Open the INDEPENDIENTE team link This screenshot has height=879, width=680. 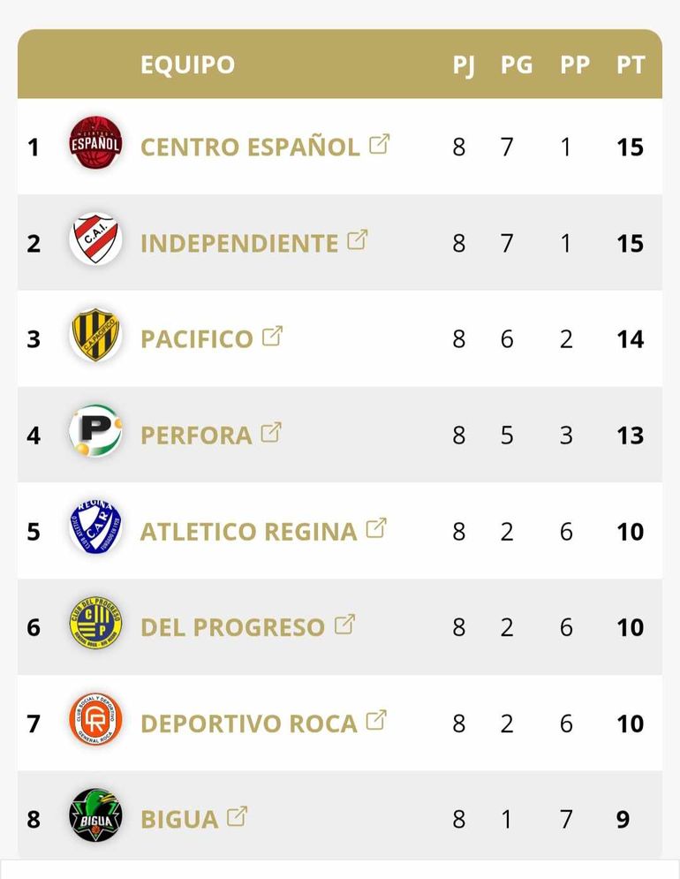[239, 243]
